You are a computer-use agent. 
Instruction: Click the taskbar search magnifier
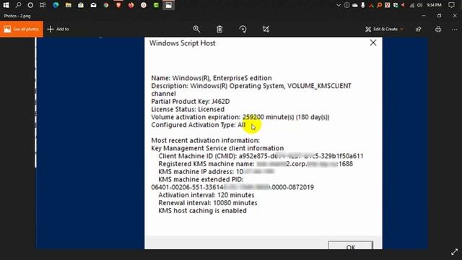18,5
